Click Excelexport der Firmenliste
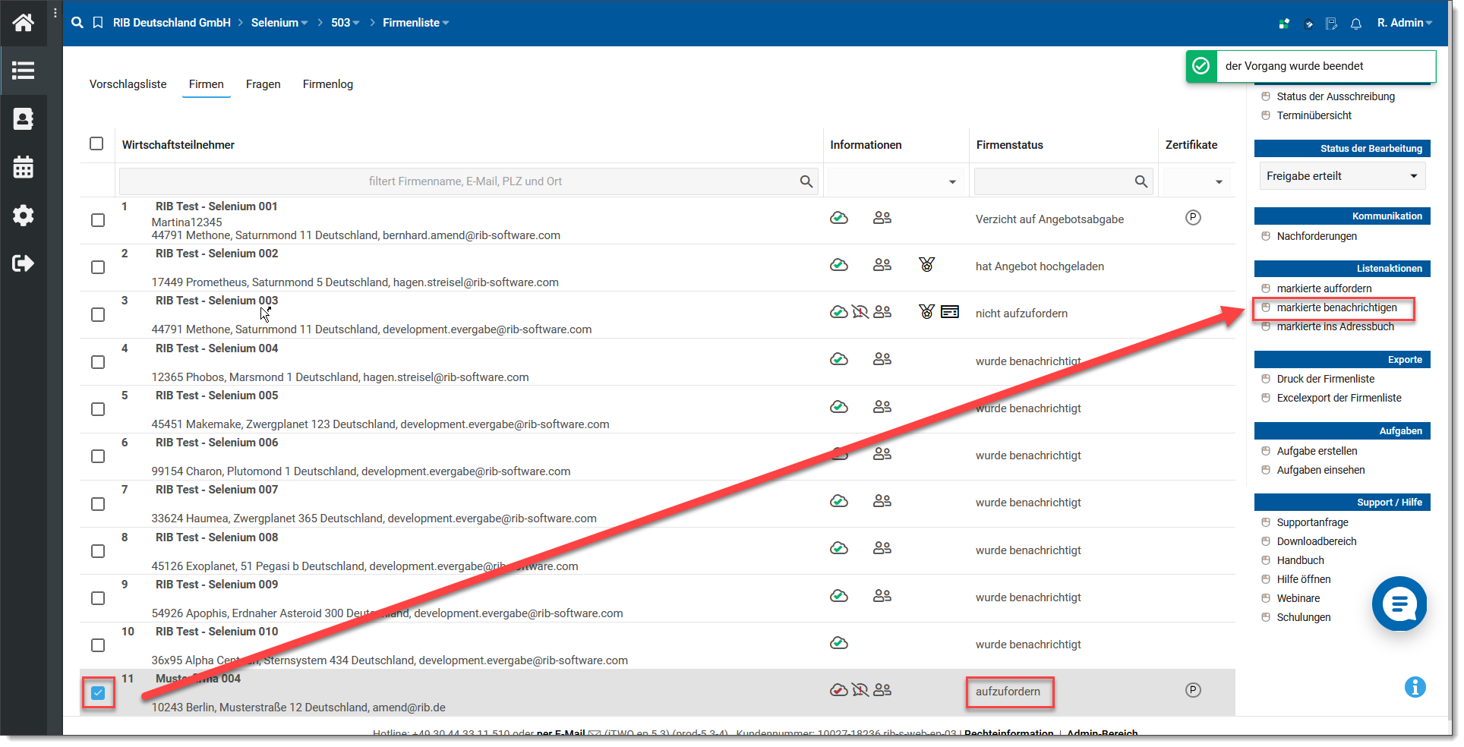 [1339, 398]
